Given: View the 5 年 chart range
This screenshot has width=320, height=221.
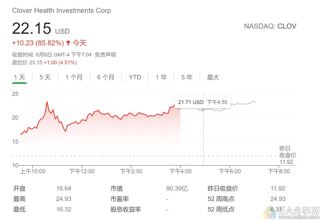Looking at the screenshot, I should click(x=187, y=77).
